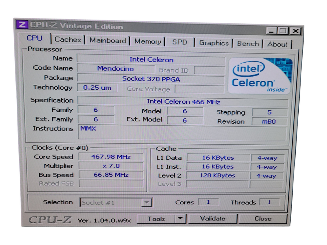Open the Memory tab
This screenshot has height=245, width=327.
click(x=148, y=41)
